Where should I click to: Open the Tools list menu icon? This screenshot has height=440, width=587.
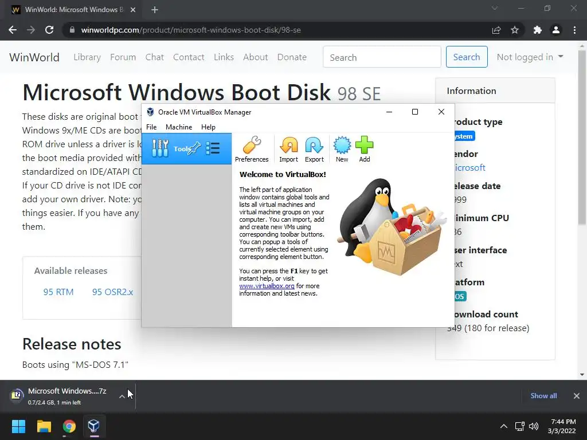click(x=213, y=148)
